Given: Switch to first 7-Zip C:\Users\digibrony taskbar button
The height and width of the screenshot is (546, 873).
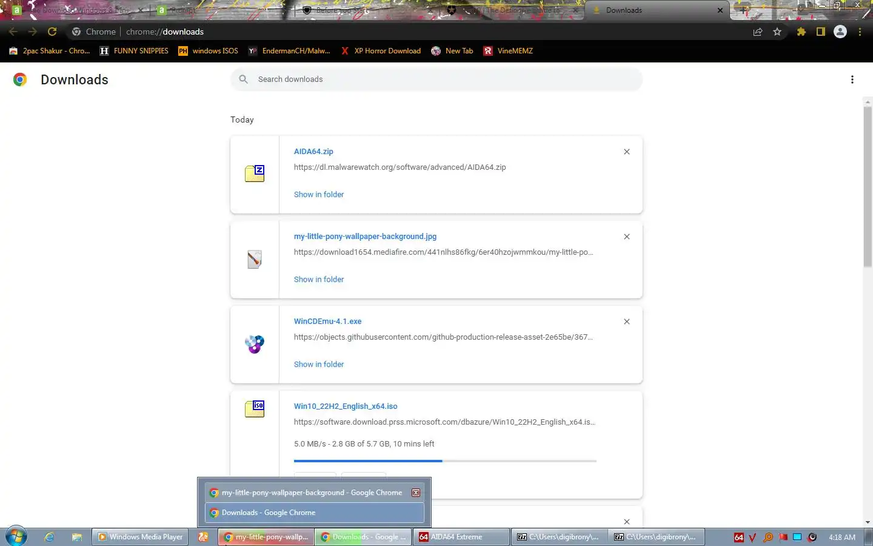Looking at the screenshot, I should click(559, 537).
